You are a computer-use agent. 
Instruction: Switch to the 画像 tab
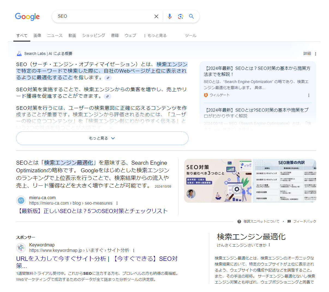(37, 36)
